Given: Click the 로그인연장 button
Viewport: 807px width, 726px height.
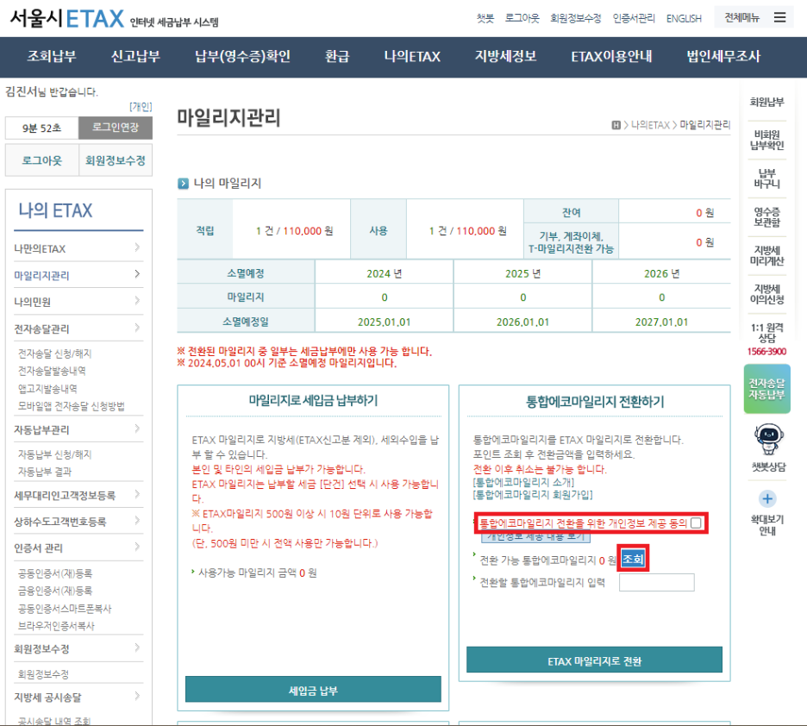Looking at the screenshot, I should point(116,128).
